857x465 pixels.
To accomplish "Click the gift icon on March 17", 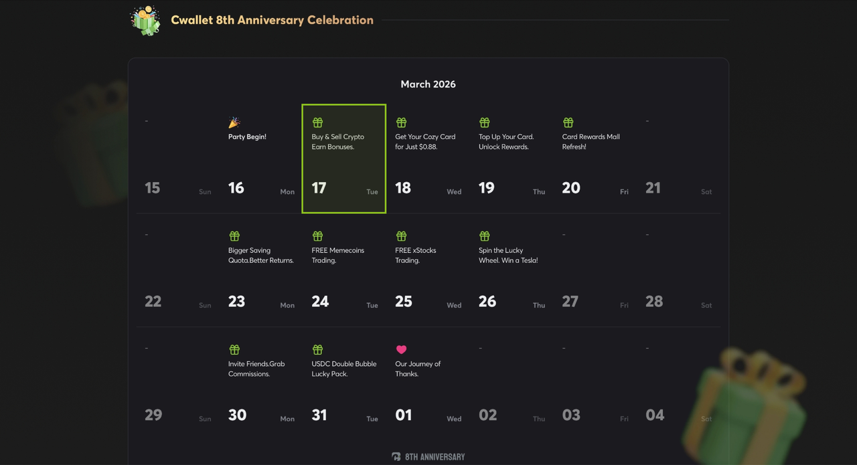I will pyautogui.click(x=317, y=122).
